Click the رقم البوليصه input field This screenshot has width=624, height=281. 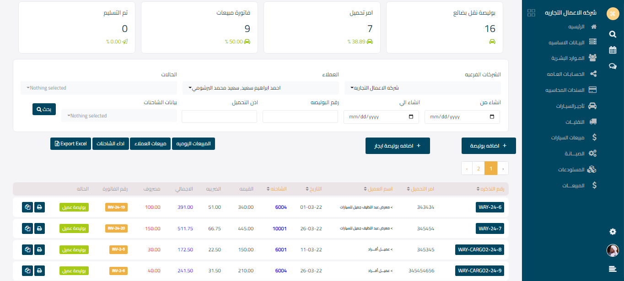(301, 117)
